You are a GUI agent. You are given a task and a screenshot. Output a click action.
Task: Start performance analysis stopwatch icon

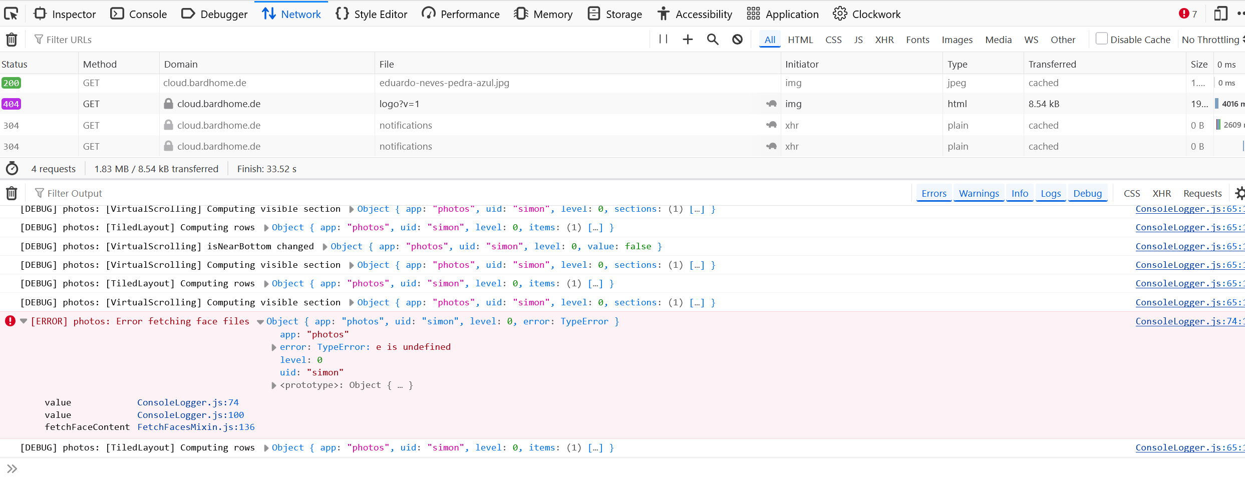(12, 169)
